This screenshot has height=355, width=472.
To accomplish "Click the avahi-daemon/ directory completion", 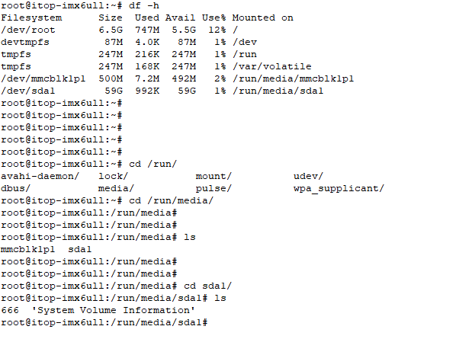I will tap(40, 176).
